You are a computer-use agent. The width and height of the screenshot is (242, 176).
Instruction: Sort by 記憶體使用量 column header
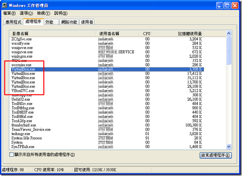point(178,34)
